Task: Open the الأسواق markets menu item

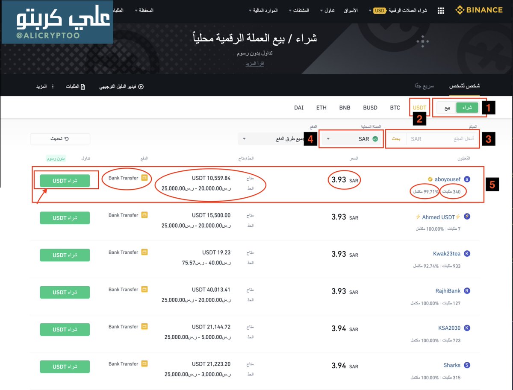Action: tap(351, 10)
